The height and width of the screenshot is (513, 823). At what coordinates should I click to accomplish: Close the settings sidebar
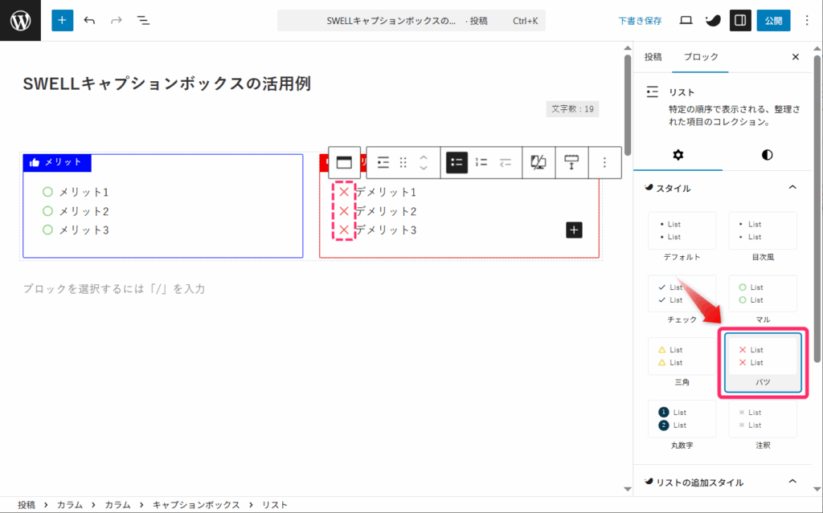pos(795,57)
